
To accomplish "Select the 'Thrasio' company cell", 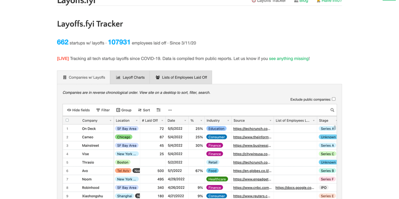I will click(x=88, y=162).
